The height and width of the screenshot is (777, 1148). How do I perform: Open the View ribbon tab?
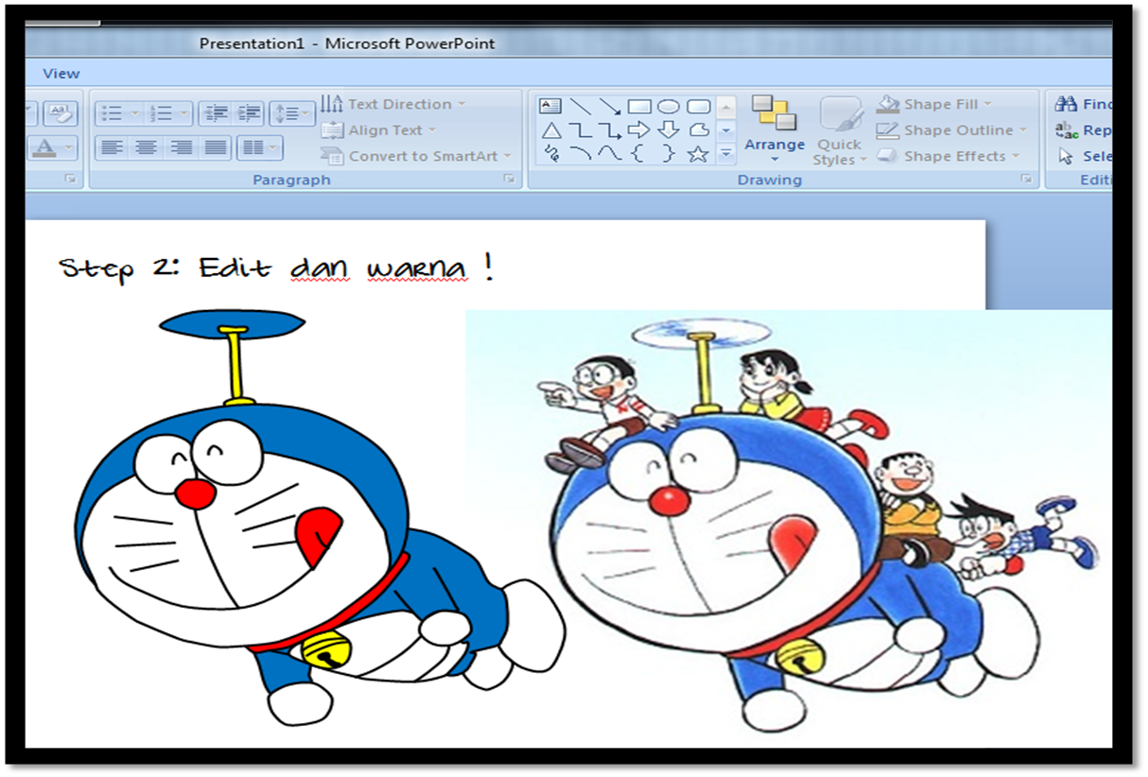click(x=61, y=74)
